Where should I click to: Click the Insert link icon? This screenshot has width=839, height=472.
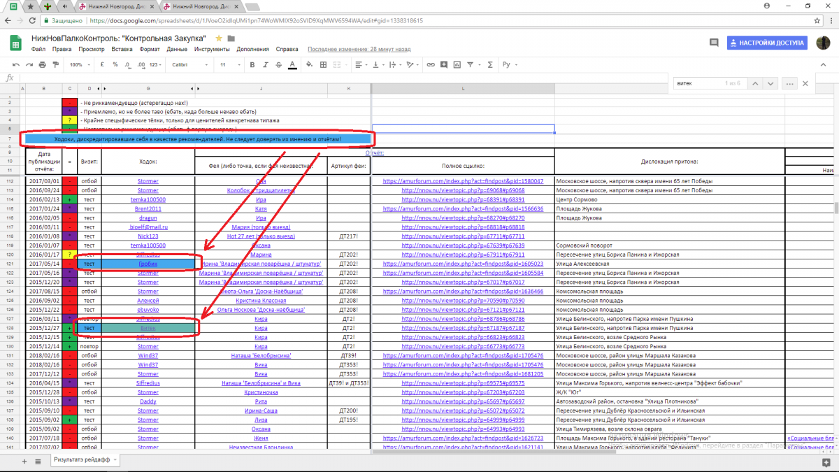tap(431, 64)
